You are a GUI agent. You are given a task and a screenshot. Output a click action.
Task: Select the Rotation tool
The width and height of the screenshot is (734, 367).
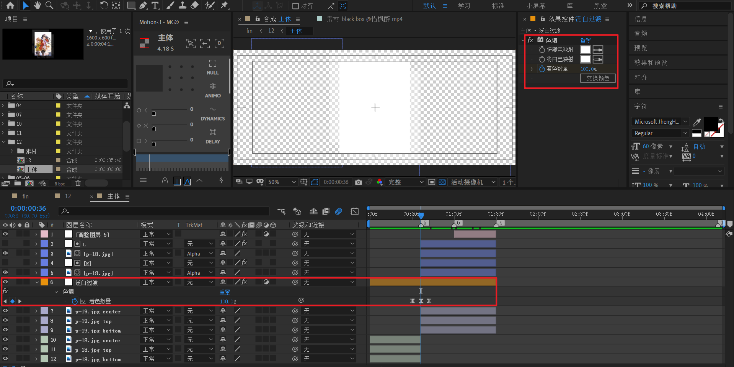tap(104, 5)
